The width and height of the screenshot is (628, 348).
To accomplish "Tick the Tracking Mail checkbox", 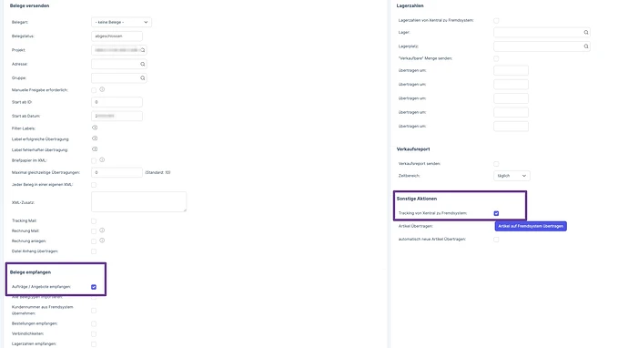I will point(94,220).
